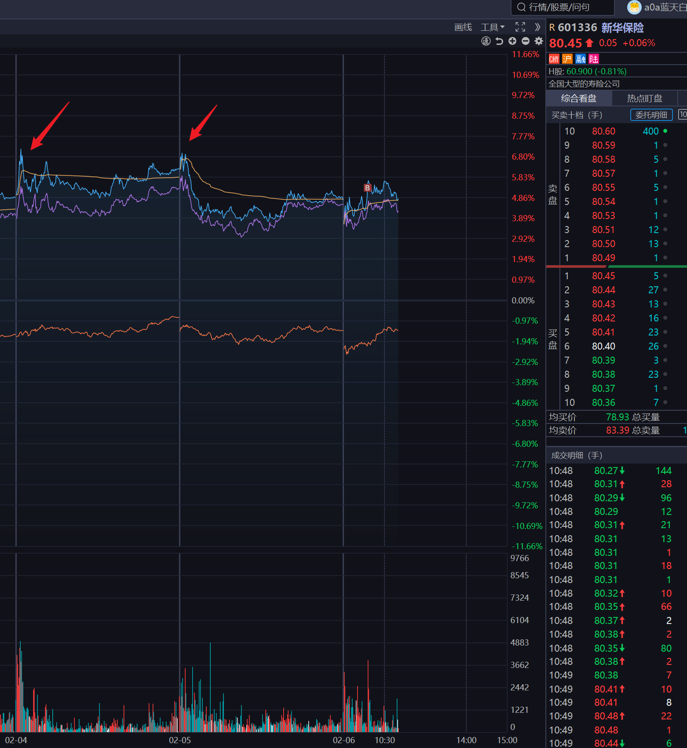Click the CNY currency badge
Screen dimensions: 687x748
(554, 59)
